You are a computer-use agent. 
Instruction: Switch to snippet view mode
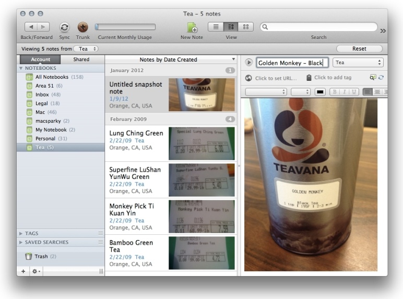click(231, 27)
